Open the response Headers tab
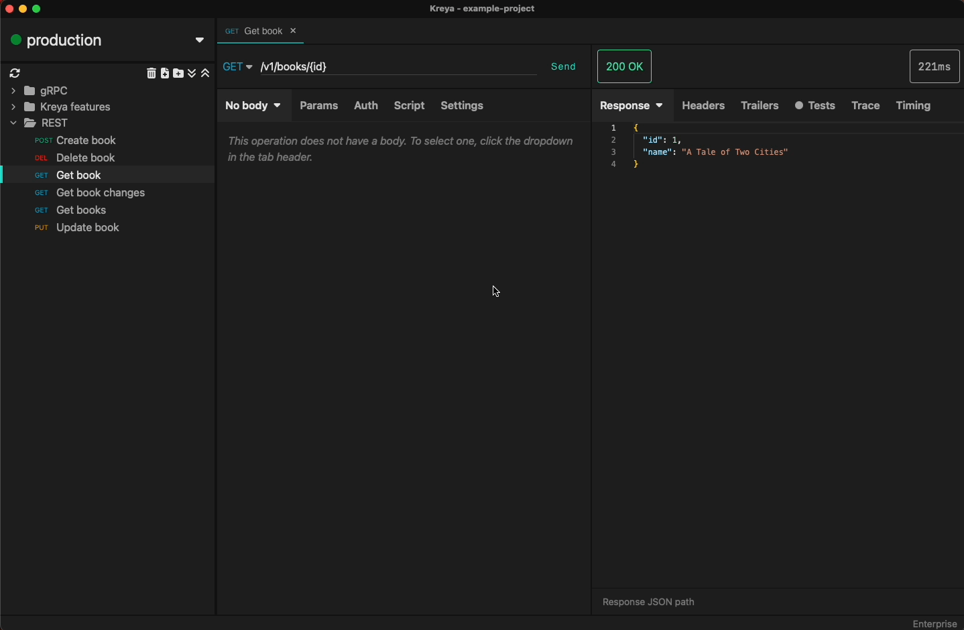Screen dimensions: 964x630 (x=703, y=106)
